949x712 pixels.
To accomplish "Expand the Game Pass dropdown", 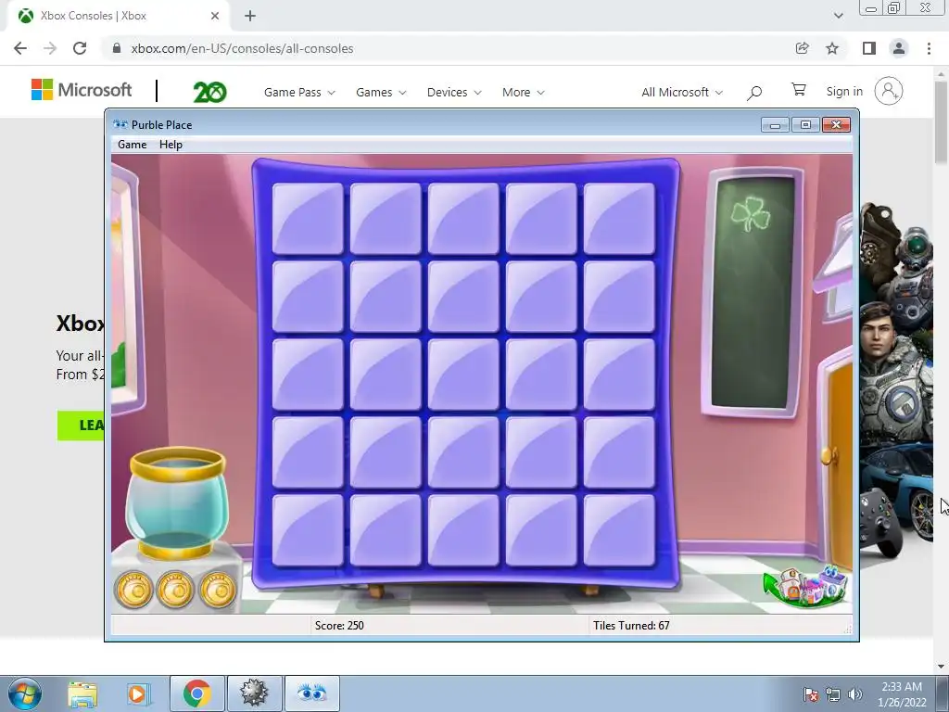I will (x=299, y=92).
